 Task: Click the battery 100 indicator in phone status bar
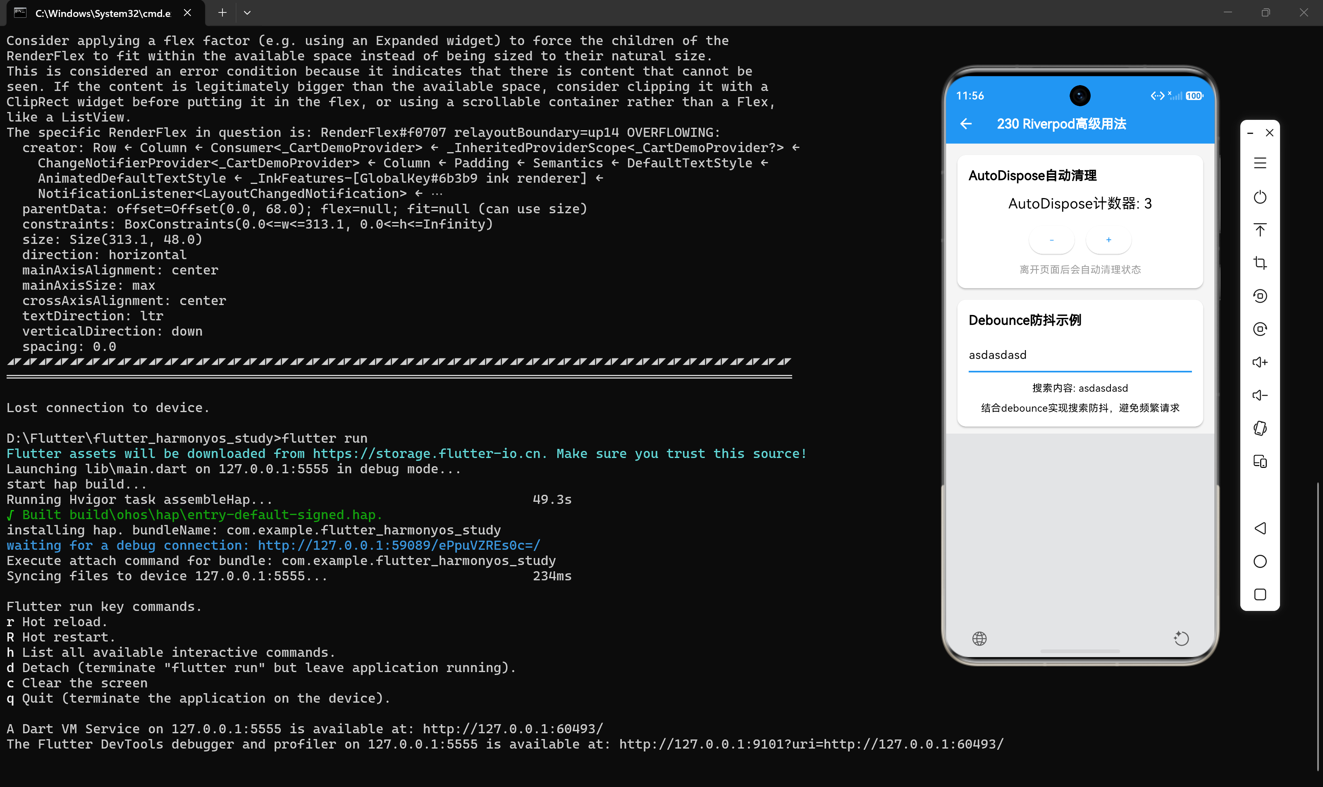[1194, 96]
